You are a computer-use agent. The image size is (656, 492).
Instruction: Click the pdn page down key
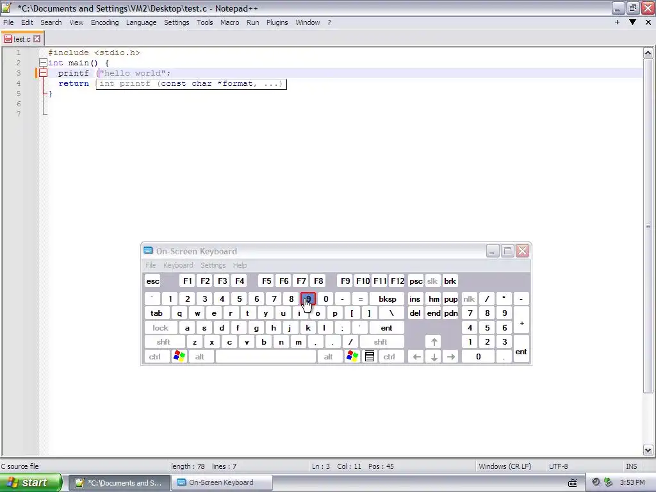pyautogui.click(x=450, y=313)
